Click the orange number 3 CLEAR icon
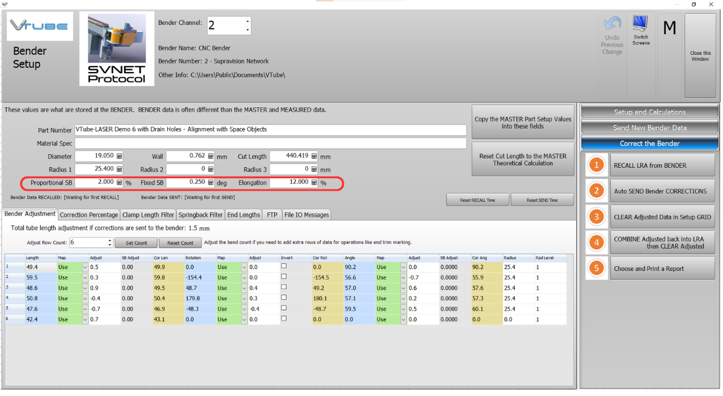723x396 pixels. pyautogui.click(x=597, y=217)
